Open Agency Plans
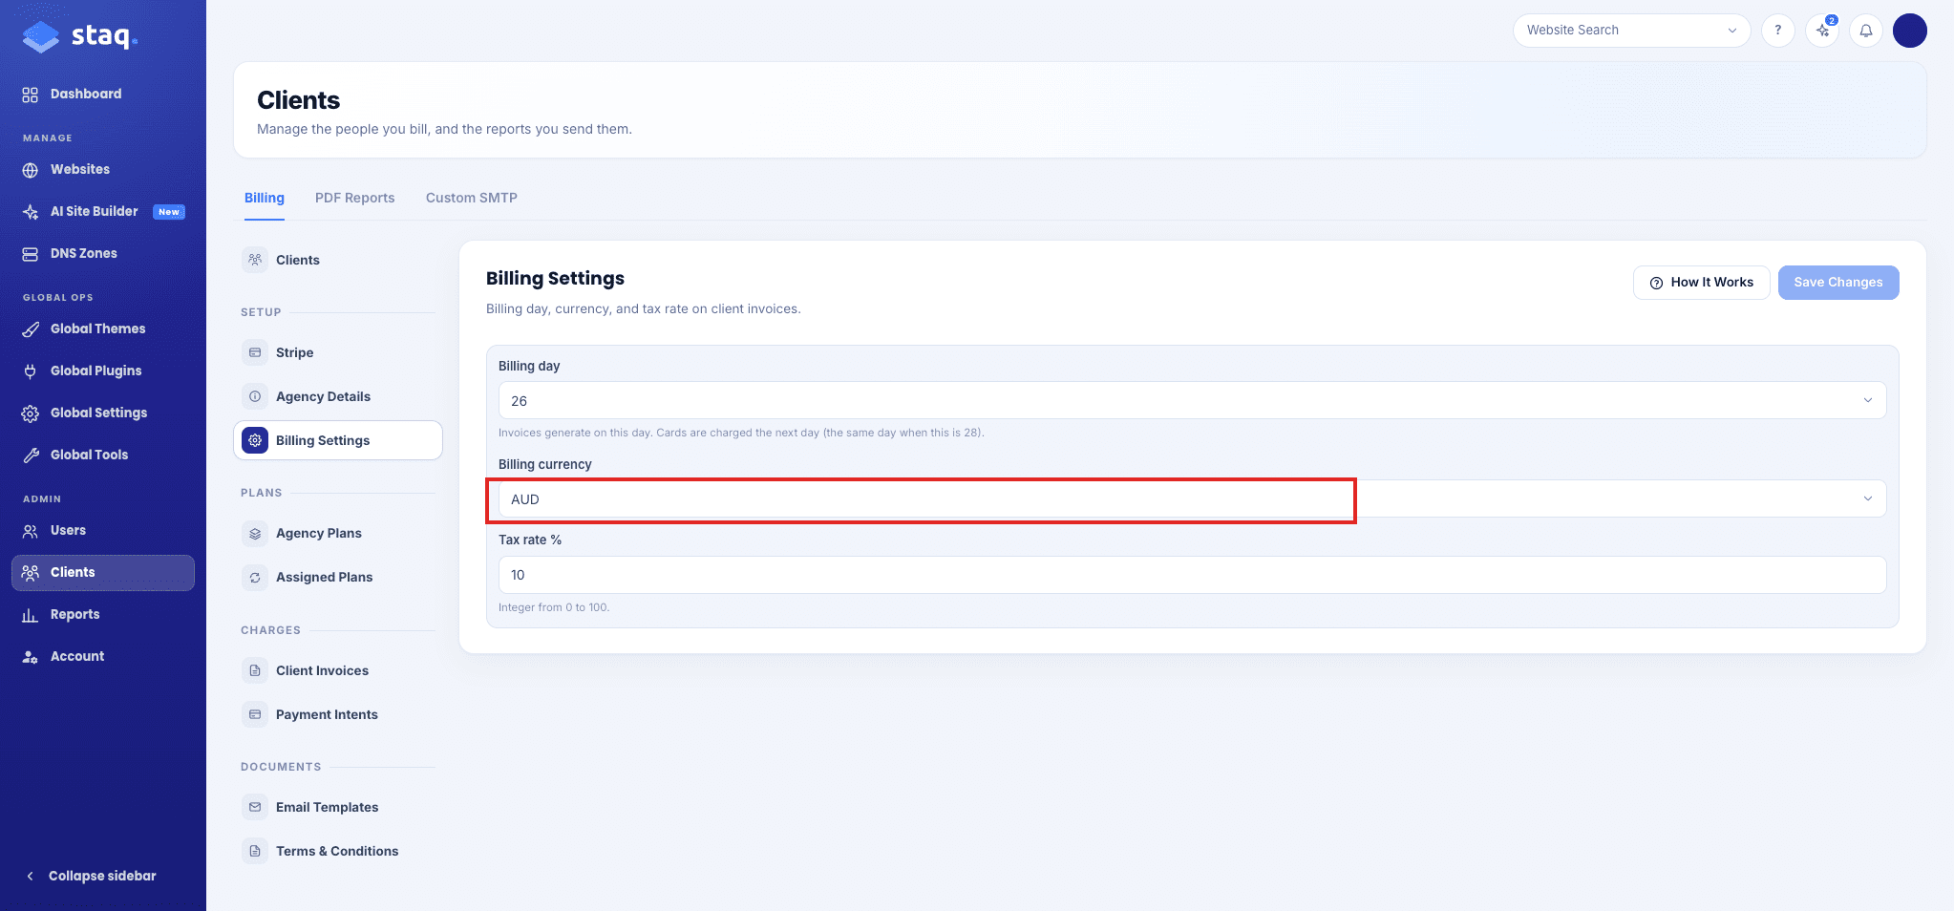 pyautogui.click(x=338, y=533)
